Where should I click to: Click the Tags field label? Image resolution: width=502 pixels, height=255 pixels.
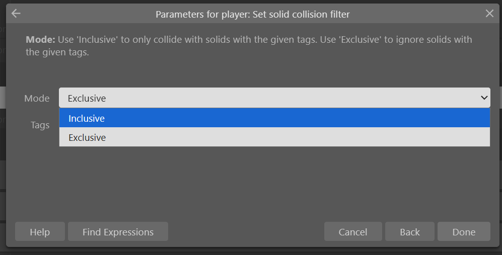40,125
